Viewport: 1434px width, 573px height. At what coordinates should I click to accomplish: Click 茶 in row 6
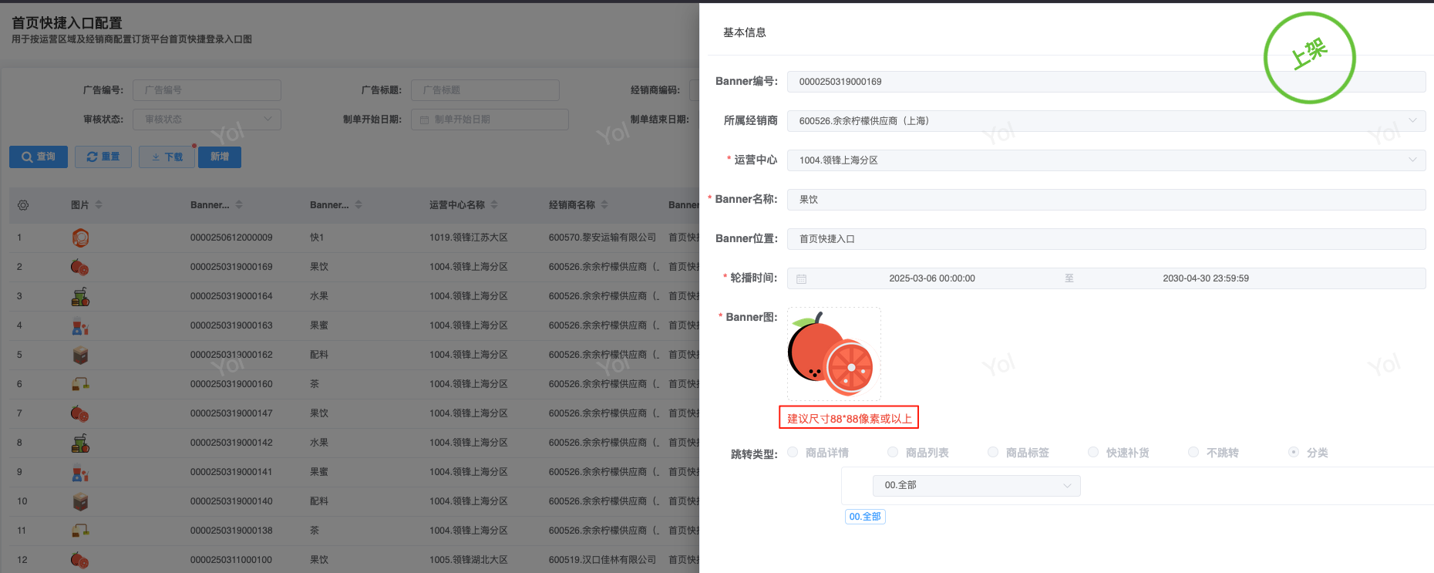pos(315,384)
